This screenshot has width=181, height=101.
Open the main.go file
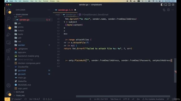(x=22, y=78)
